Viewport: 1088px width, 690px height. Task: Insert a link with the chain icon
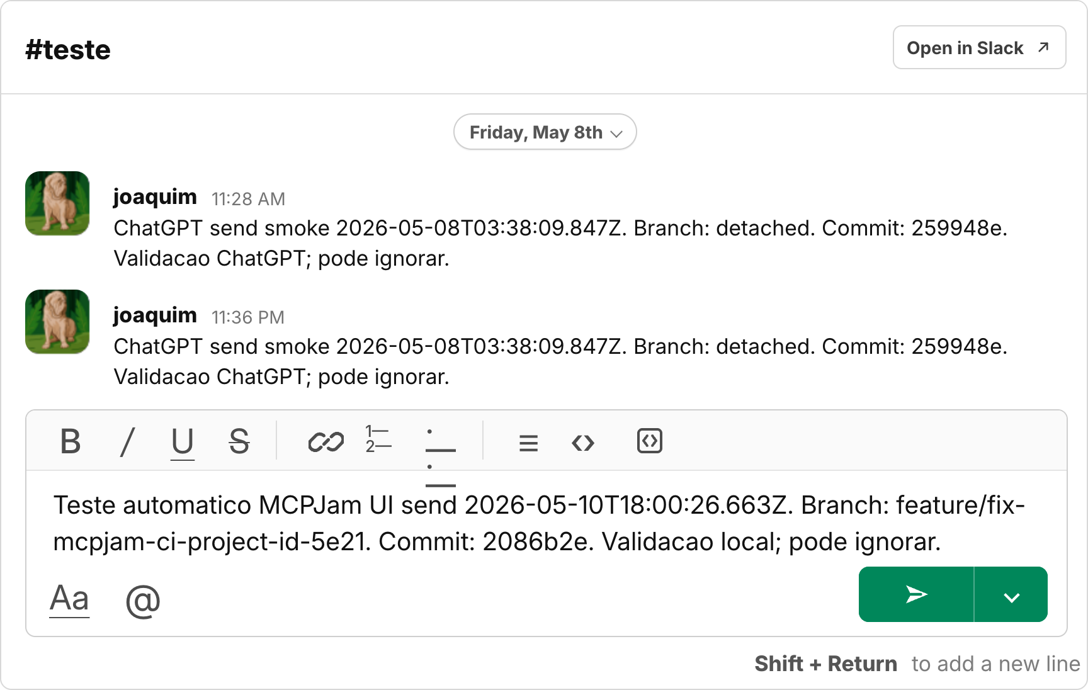326,441
